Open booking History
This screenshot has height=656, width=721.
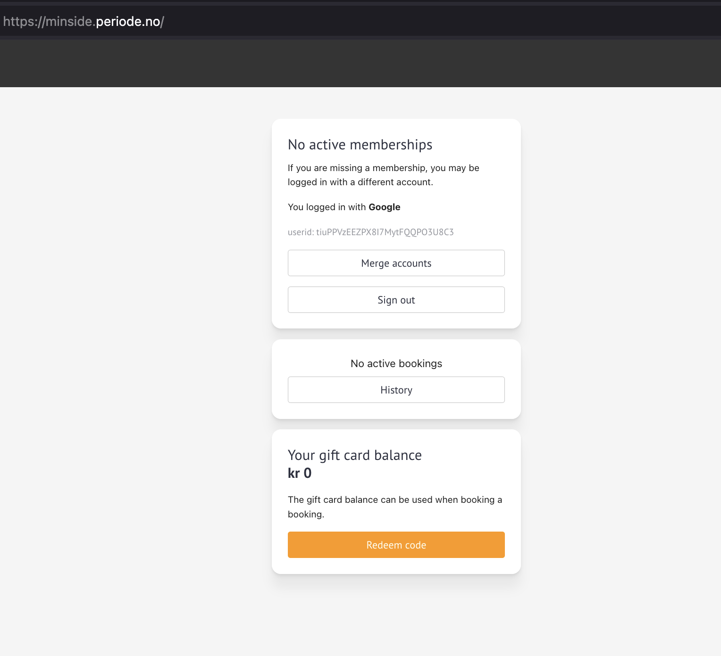tap(396, 390)
